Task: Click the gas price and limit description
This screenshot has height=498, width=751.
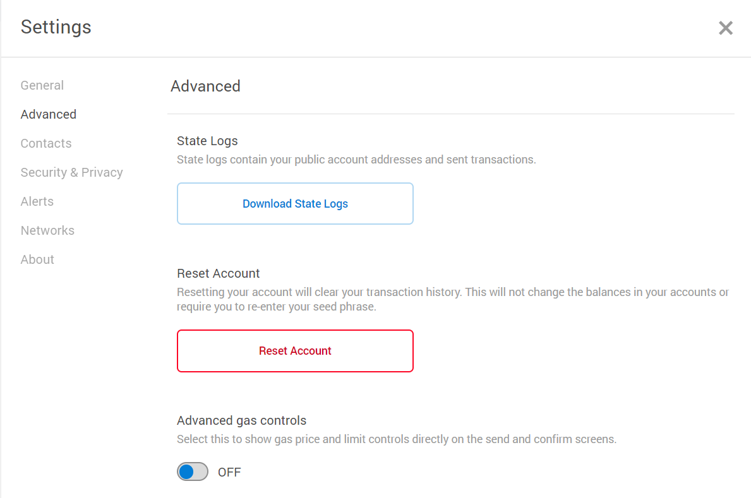Action: tap(397, 439)
